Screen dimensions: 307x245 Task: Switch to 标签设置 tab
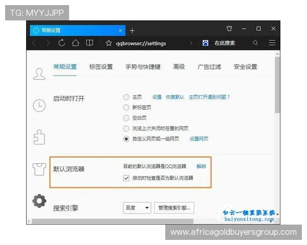101,67
